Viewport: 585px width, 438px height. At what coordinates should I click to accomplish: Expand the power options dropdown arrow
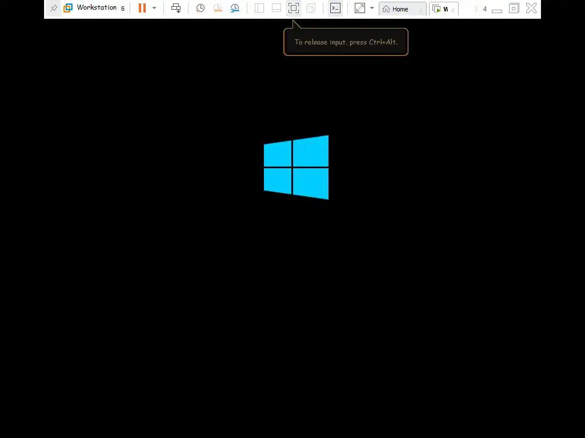pos(154,8)
